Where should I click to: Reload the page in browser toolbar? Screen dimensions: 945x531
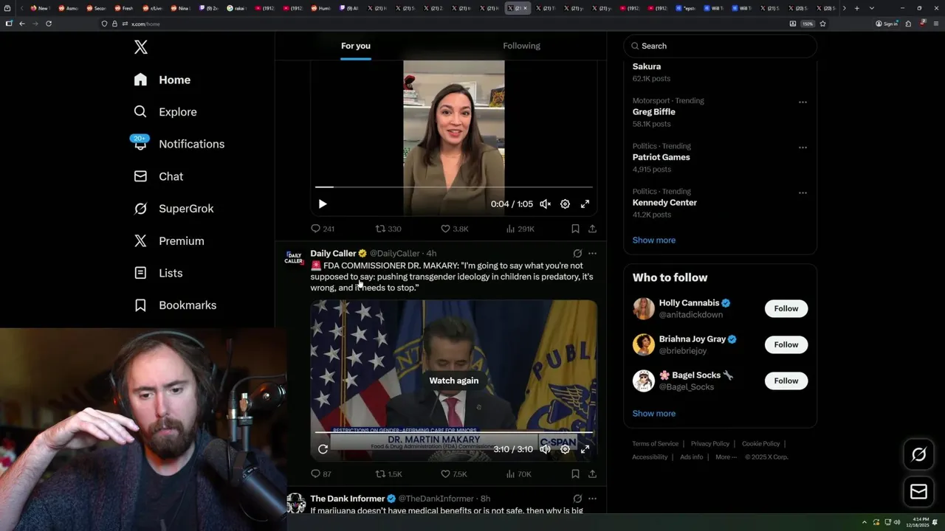(x=49, y=24)
